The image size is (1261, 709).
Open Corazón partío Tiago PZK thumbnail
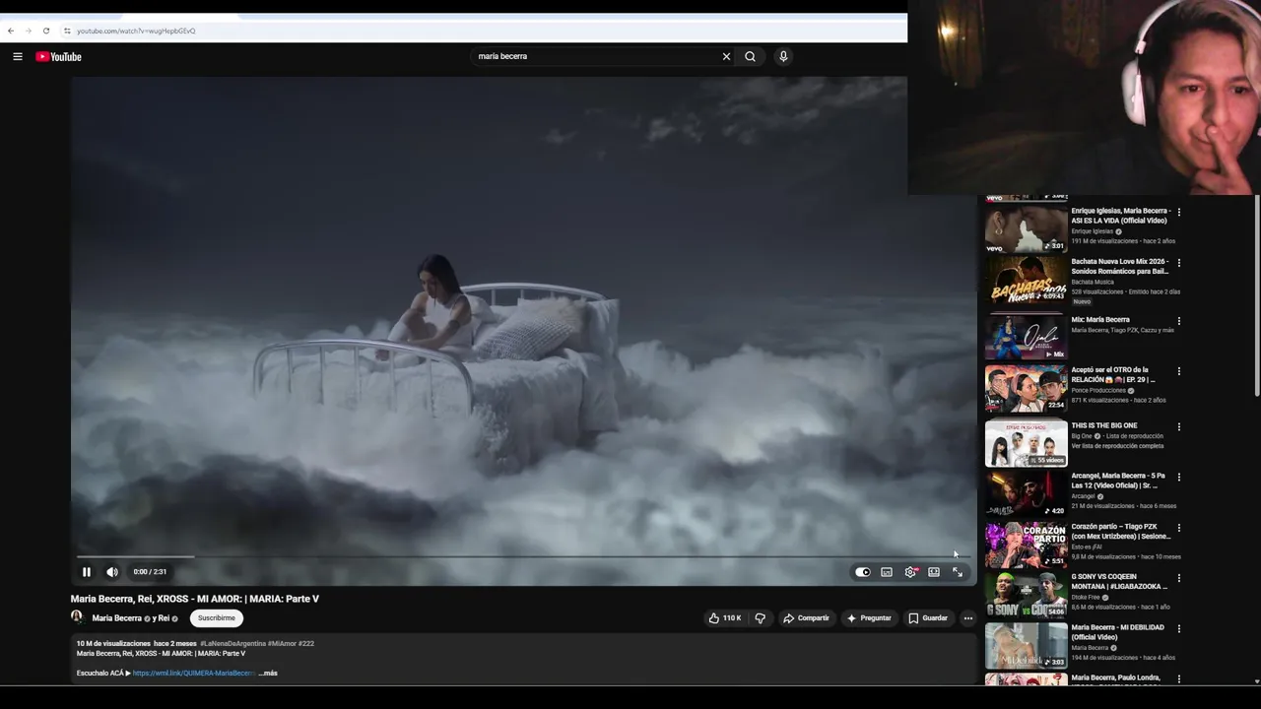pyautogui.click(x=1026, y=545)
